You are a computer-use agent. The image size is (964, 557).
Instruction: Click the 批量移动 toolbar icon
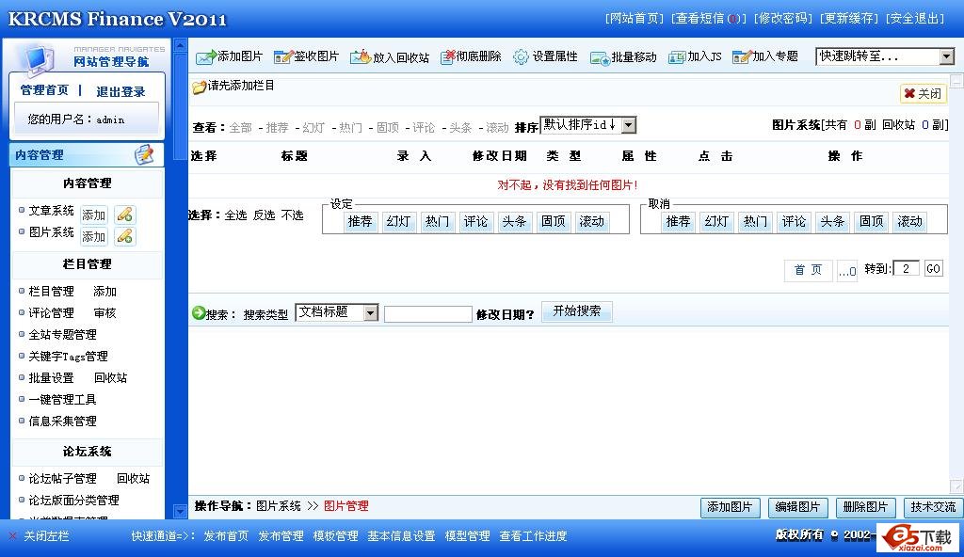click(600, 57)
